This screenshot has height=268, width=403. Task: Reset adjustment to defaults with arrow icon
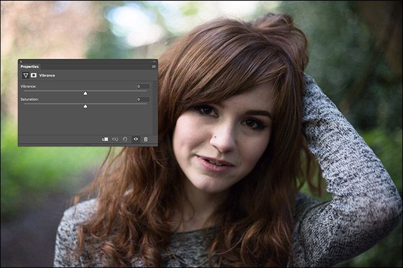125,139
